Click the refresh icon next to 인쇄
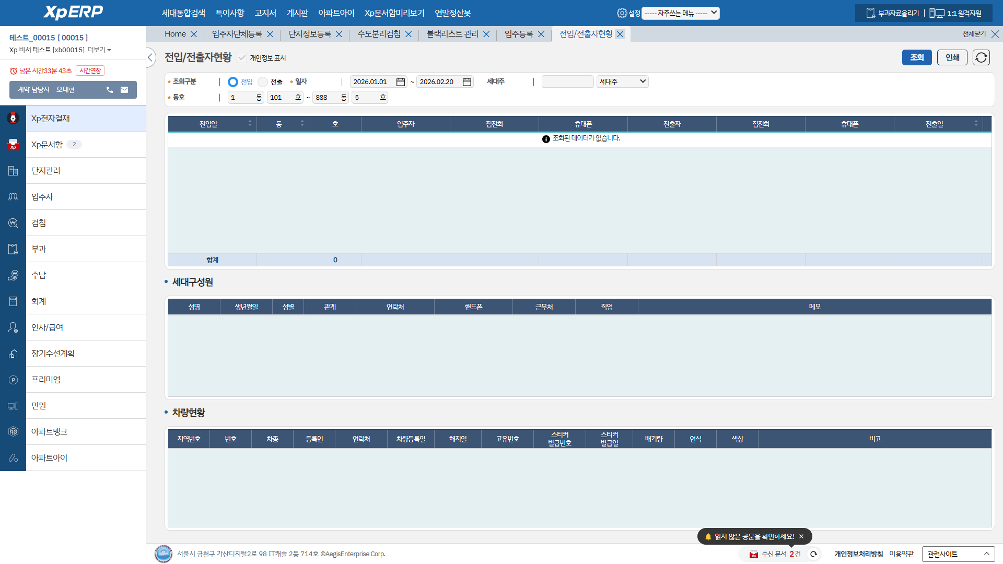Screen dimensions: 1003x564 (981, 57)
